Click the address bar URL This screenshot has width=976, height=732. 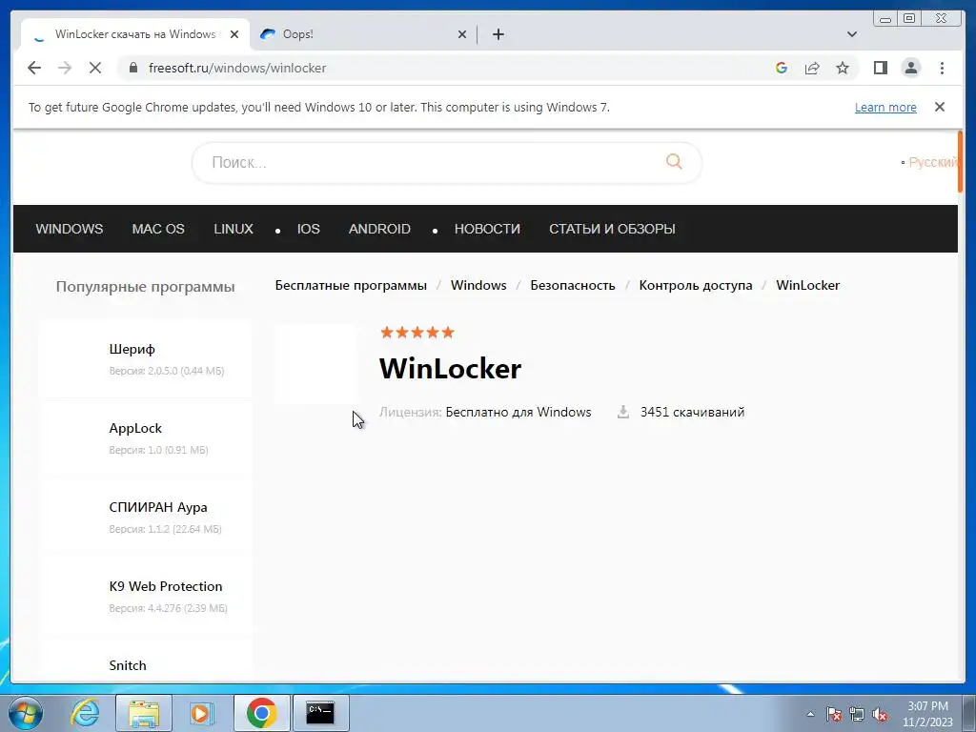click(x=237, y=68)
